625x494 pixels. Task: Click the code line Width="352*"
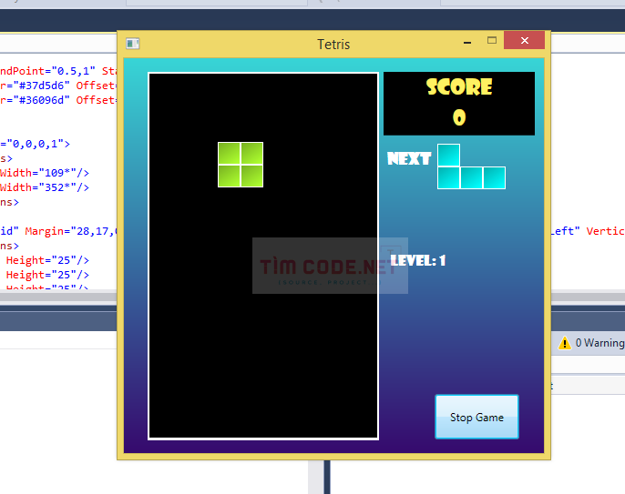coord(45,187)
